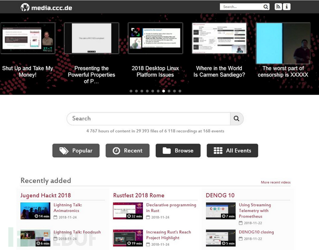
Task: Open Using Streaming Telemetry with Prometheus
Action: click(255, 211)
